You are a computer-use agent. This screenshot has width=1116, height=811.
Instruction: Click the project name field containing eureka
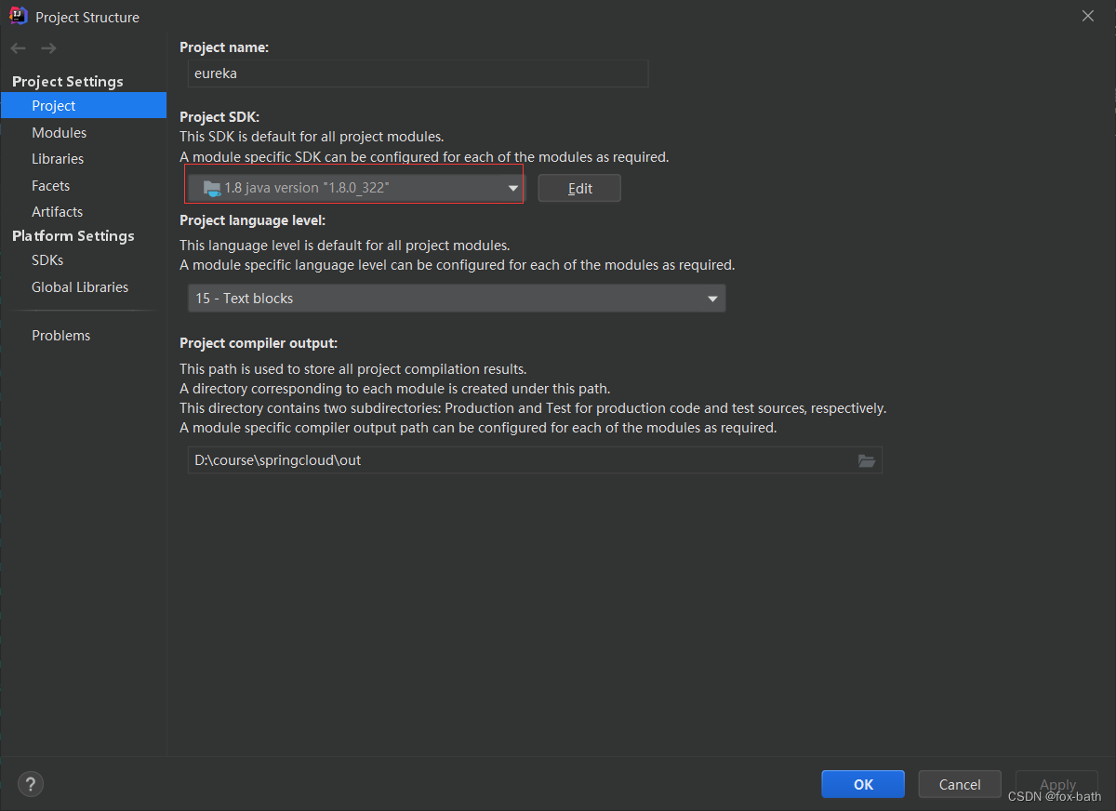(x=418, y=73)
